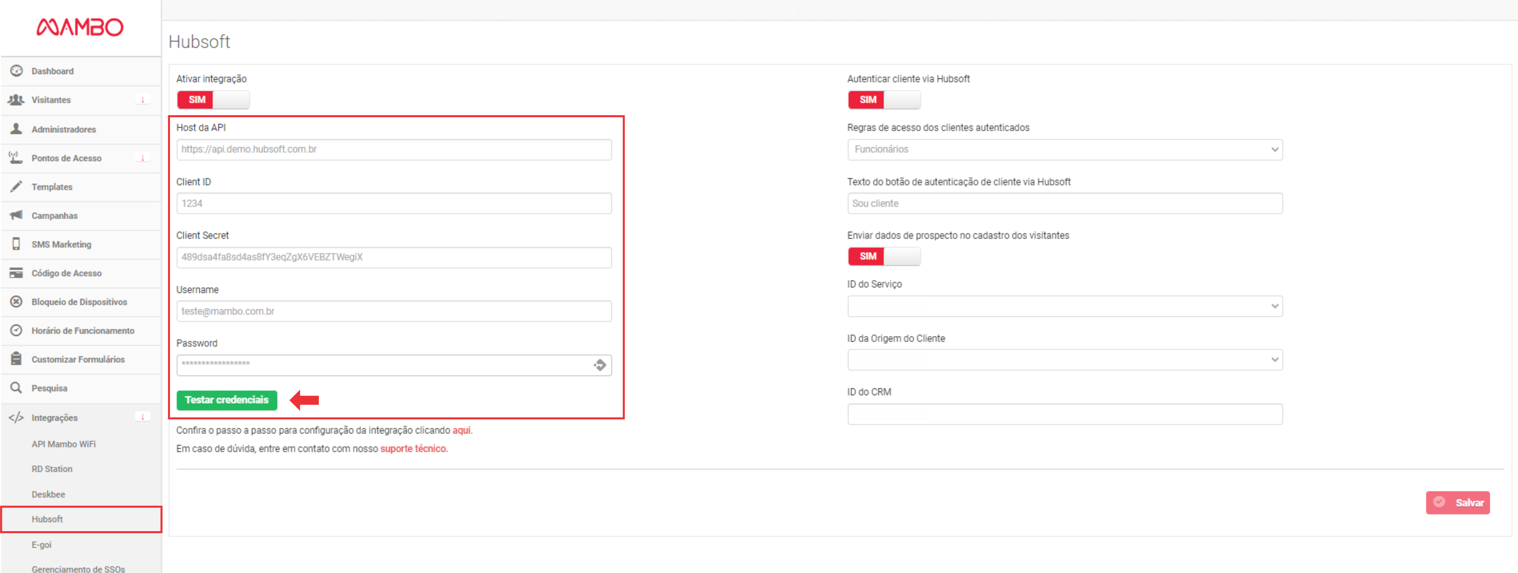Click the SMS Marketing phone icon

(17, 244)
